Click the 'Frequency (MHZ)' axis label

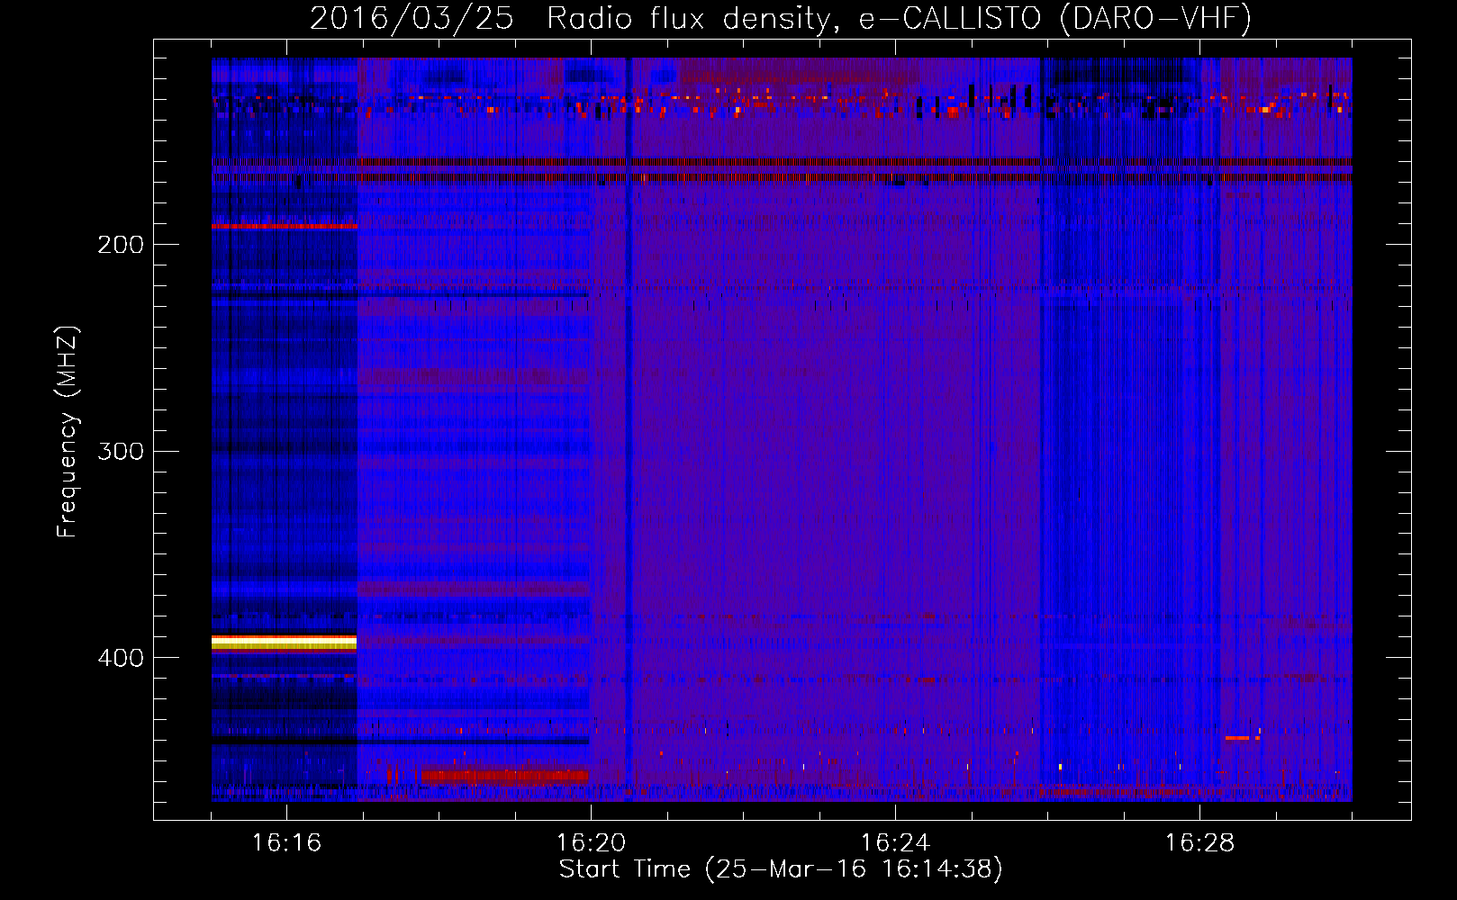pyautogui.click(x=68, y=432)
